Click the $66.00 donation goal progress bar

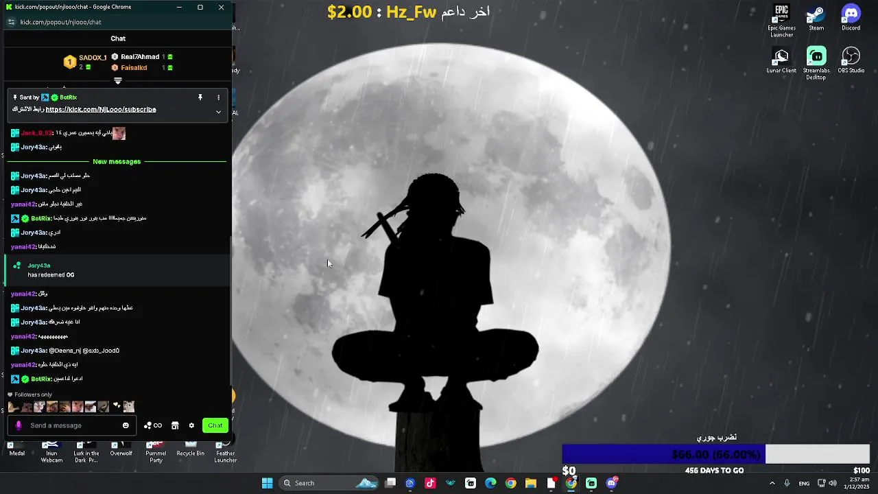click(716, 454)
